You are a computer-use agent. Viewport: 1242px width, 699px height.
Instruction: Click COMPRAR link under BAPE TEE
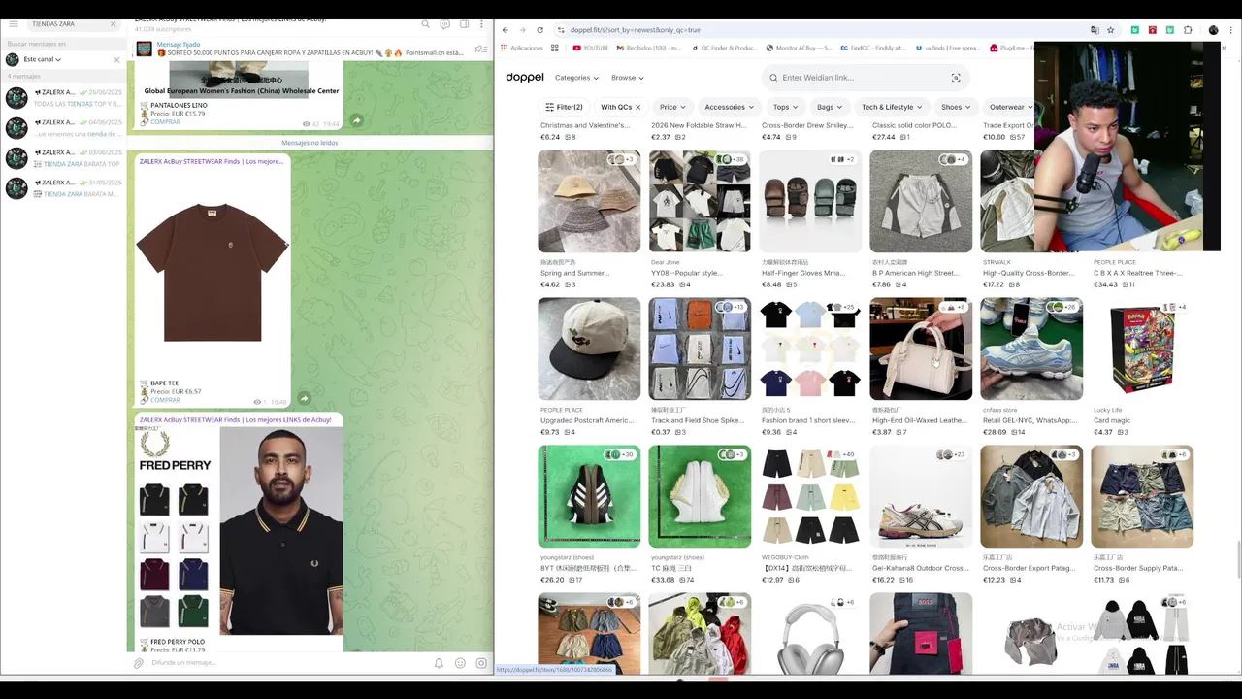165,400
